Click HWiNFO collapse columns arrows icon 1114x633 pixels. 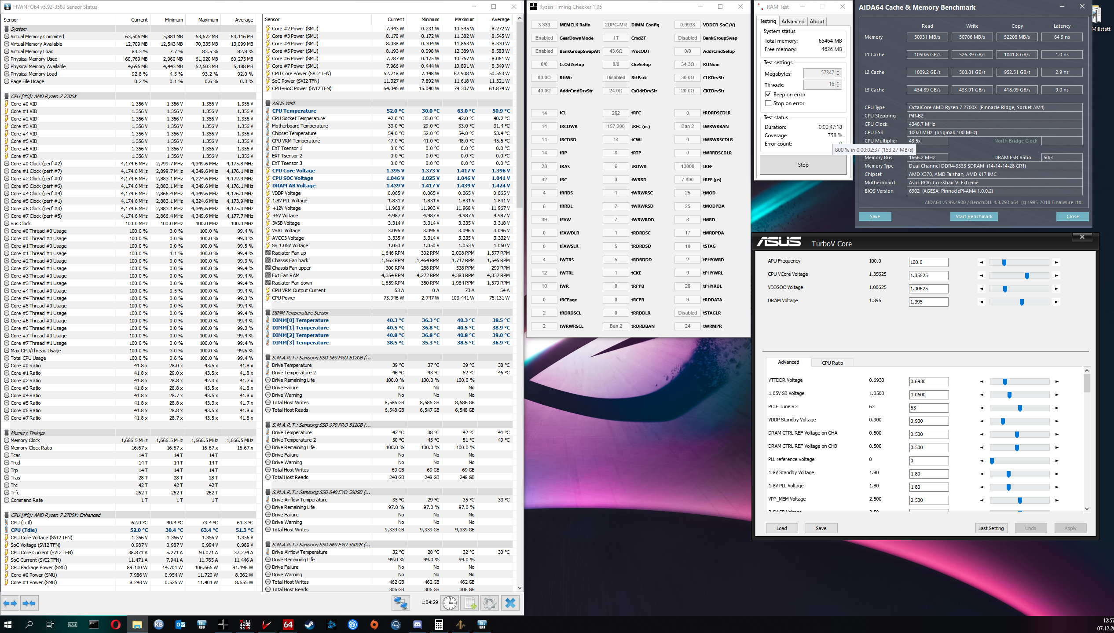click(29, 603)
